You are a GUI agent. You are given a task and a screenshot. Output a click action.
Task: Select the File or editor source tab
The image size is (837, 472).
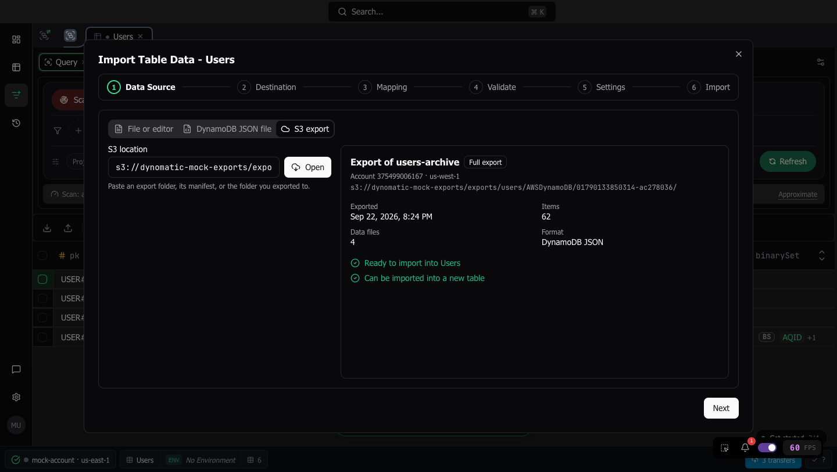pos(144,129)
